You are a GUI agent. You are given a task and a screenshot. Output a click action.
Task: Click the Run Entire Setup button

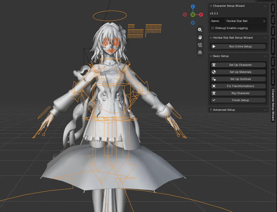238,46
